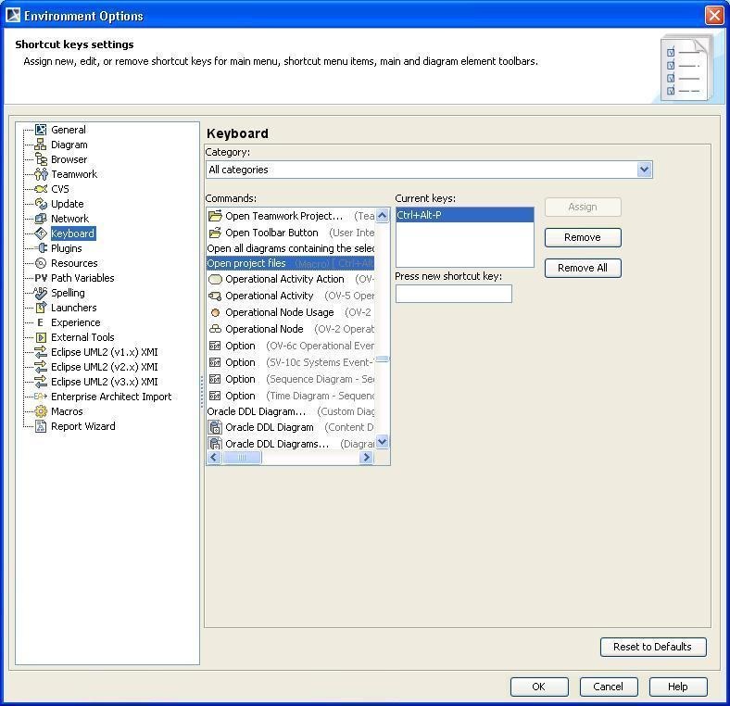The image size is (730, 706).
Task: Click the Spelling ABC check icon
Action: [x=41, y=293]
